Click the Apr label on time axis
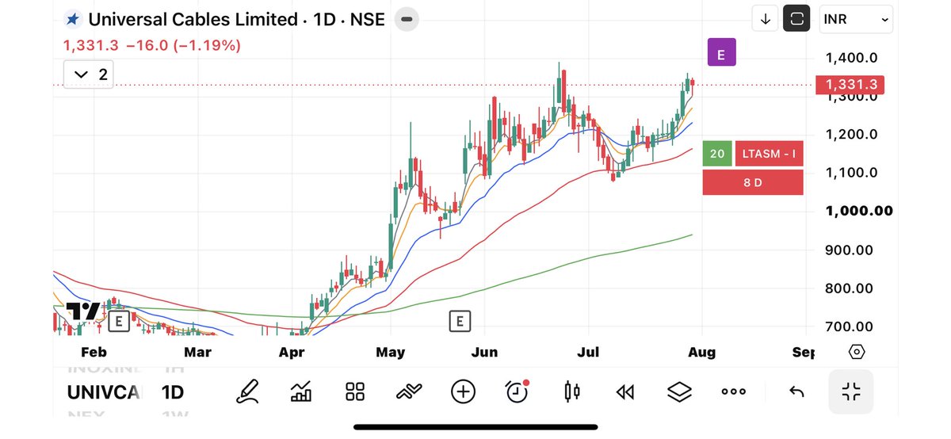951x439 pixels. 292,352
